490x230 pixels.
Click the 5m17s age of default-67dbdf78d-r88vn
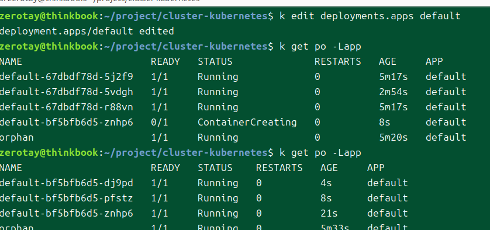394,107
